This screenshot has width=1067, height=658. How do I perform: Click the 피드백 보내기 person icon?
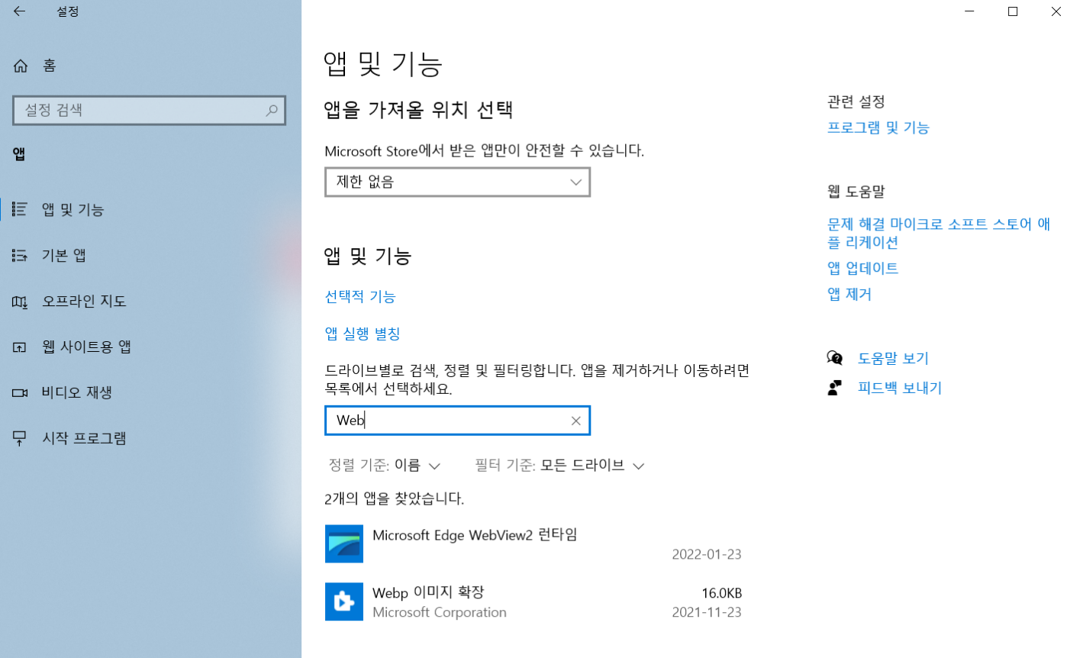(x=835, y=388)
